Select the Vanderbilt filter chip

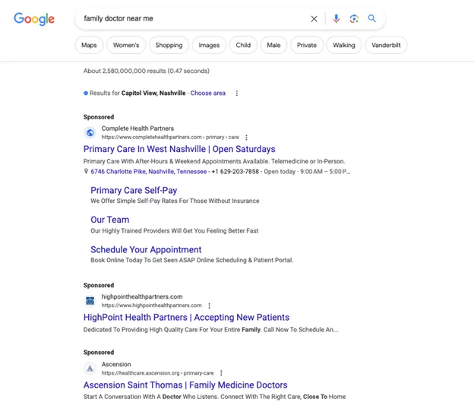pyautogui.click(x=386, y=45)
